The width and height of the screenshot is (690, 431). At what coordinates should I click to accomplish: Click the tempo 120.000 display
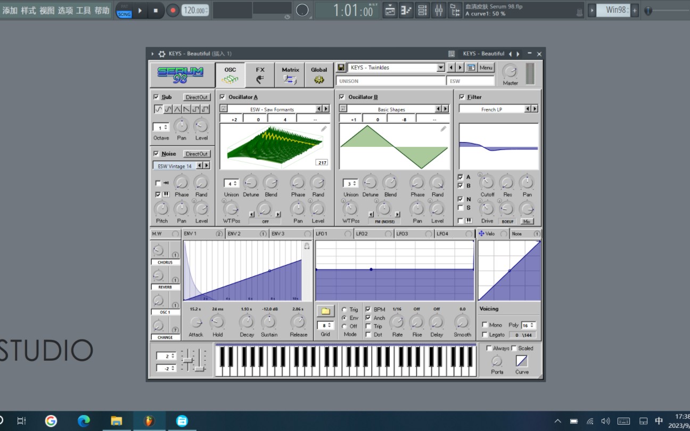[195, 10]
